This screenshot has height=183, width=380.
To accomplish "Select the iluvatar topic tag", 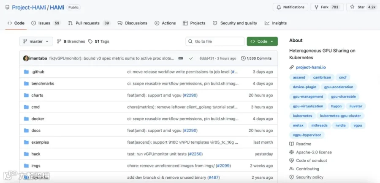I will tap(356, 107).
